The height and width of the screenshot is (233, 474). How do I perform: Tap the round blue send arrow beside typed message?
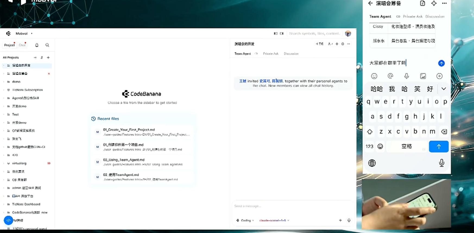click(441, 63)
